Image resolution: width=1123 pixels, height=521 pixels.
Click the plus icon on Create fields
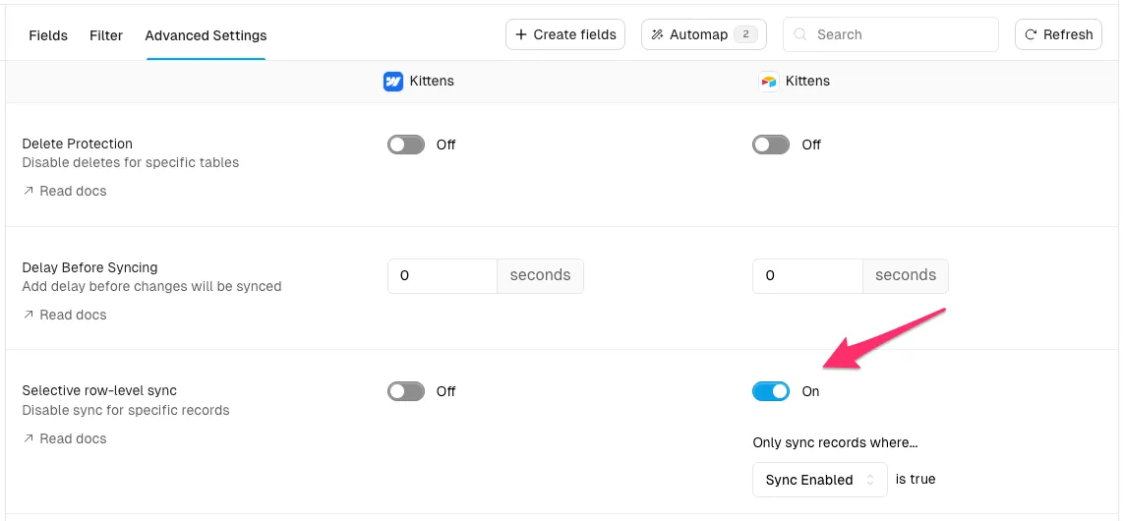pyautogui.click(x=520, y=34)
